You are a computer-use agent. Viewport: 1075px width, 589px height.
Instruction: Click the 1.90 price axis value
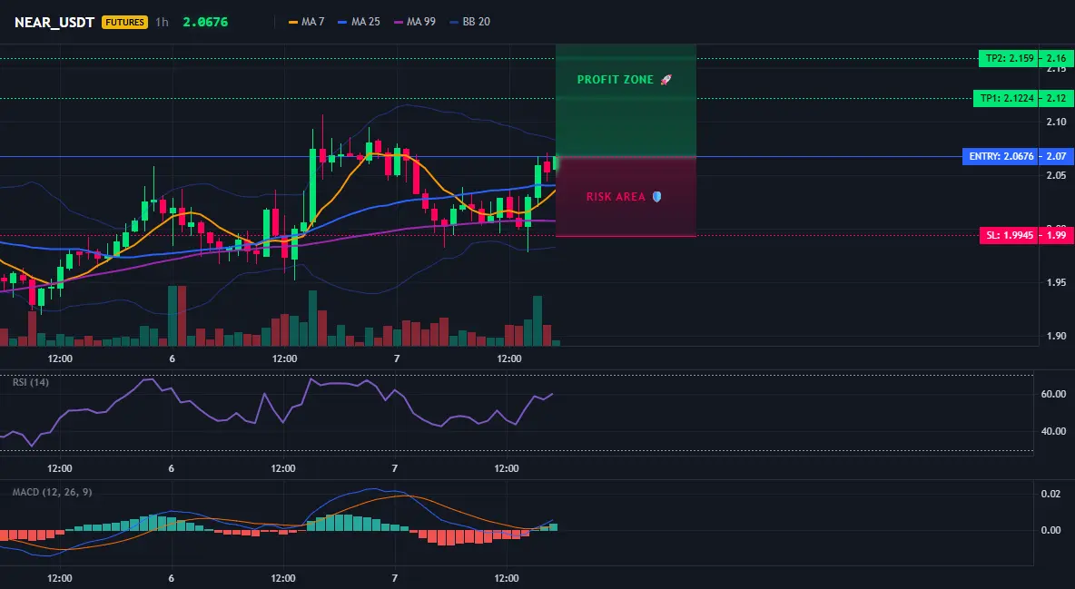(x=1057, y=336)
